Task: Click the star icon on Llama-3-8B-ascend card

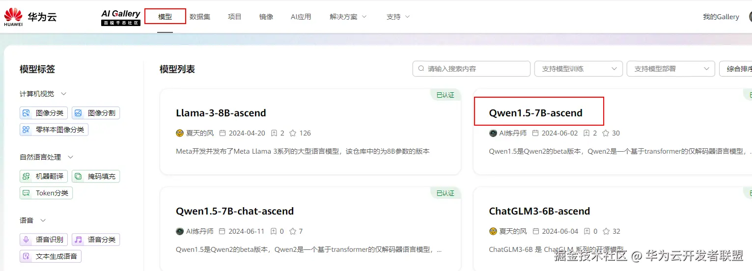Action: click(293, 133)
